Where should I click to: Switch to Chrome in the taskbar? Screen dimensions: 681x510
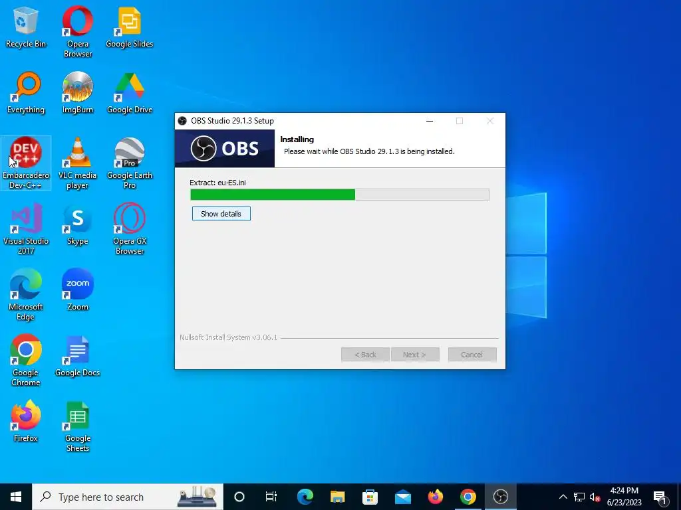[468, 497]
